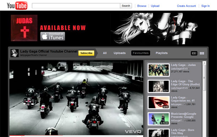
Task: Click the Apple logo on iTunes badge
Action: coord(45,36)
